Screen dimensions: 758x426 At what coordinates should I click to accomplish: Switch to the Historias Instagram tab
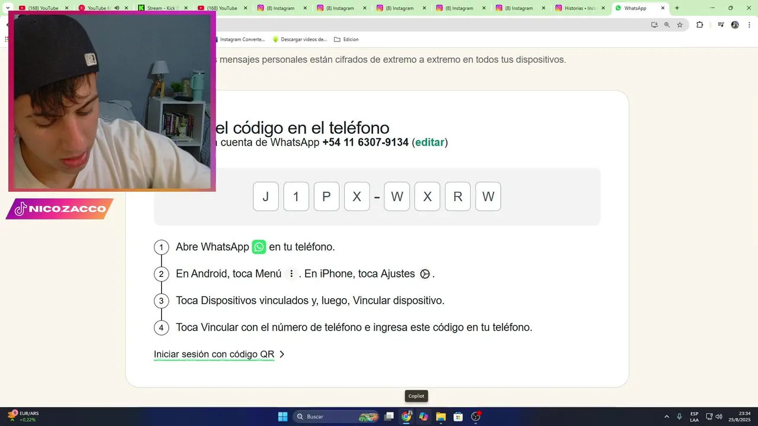point(580,8)
